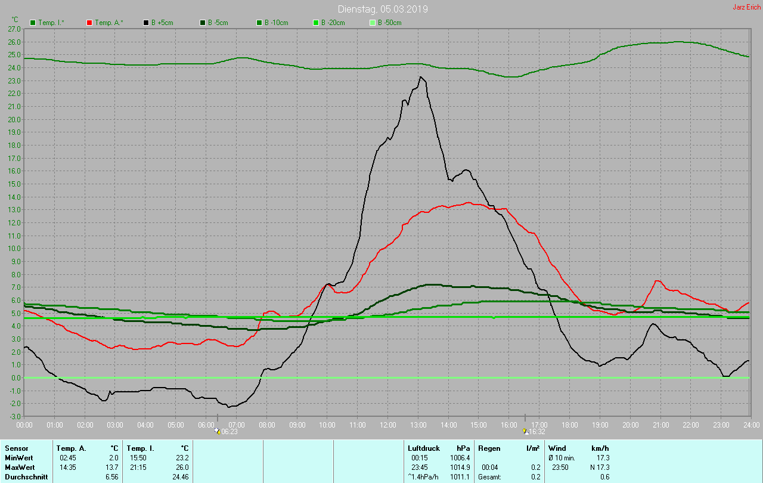Select the Temp. I. column header

tap(140, 448)
